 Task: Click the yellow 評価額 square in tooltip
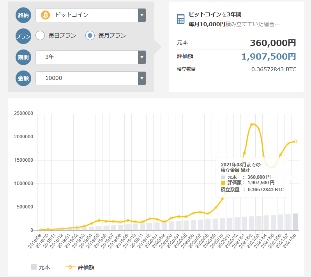(x=223, y=183)
